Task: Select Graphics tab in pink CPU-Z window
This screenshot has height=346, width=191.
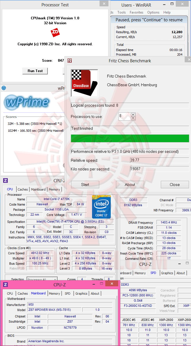Action: pos(81,294)
